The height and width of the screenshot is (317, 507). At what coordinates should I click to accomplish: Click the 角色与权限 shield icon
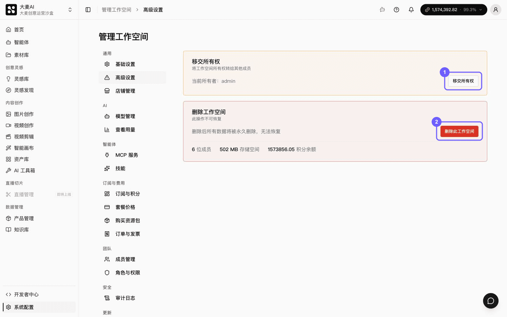click(107, 273)
